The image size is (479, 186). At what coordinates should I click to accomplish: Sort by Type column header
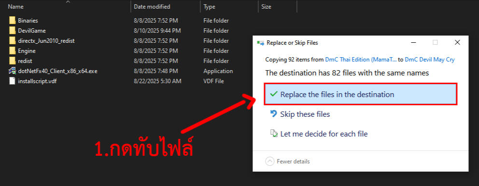209,7
